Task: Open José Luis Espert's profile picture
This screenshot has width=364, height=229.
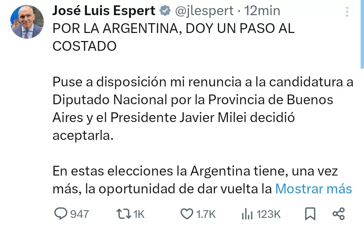Action: (27, 22)
